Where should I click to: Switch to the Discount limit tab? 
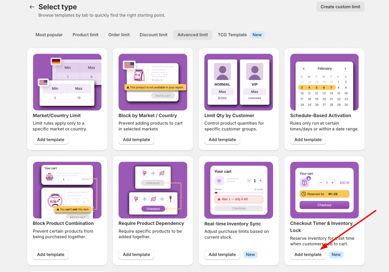click(x=153, y=35)
